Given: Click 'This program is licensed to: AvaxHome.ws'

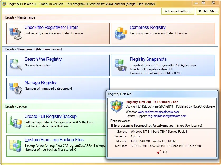Looking at the screenshot, I should tap(142, 126).
